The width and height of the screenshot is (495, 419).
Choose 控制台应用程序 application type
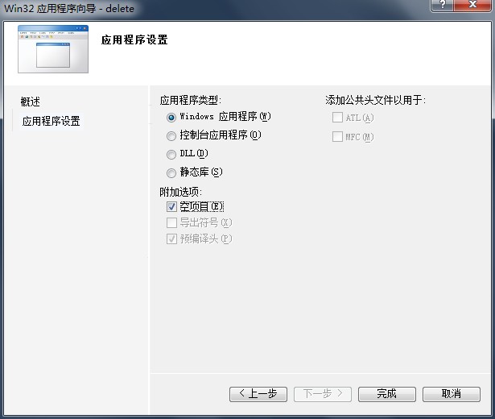[x=171, y=136]
